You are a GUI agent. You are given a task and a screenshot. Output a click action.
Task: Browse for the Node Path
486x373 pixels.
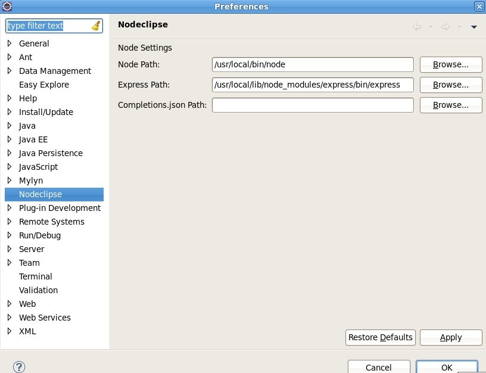click(x=451, y=64)
